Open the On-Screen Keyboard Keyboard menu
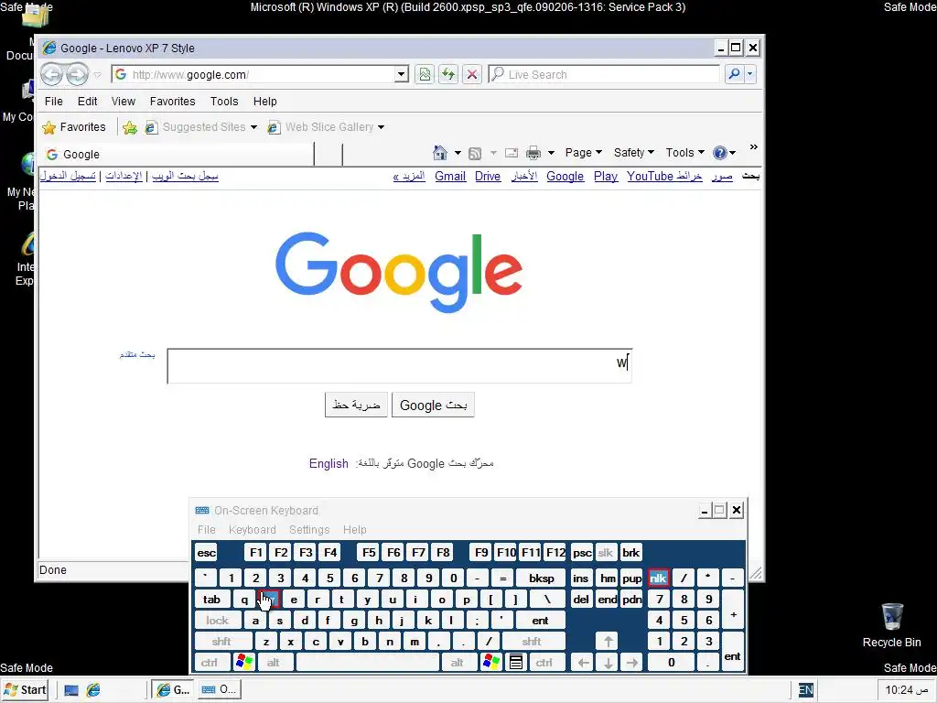 [x=253, y=530]
